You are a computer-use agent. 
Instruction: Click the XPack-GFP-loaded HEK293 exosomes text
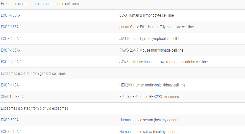pos(149,97)
